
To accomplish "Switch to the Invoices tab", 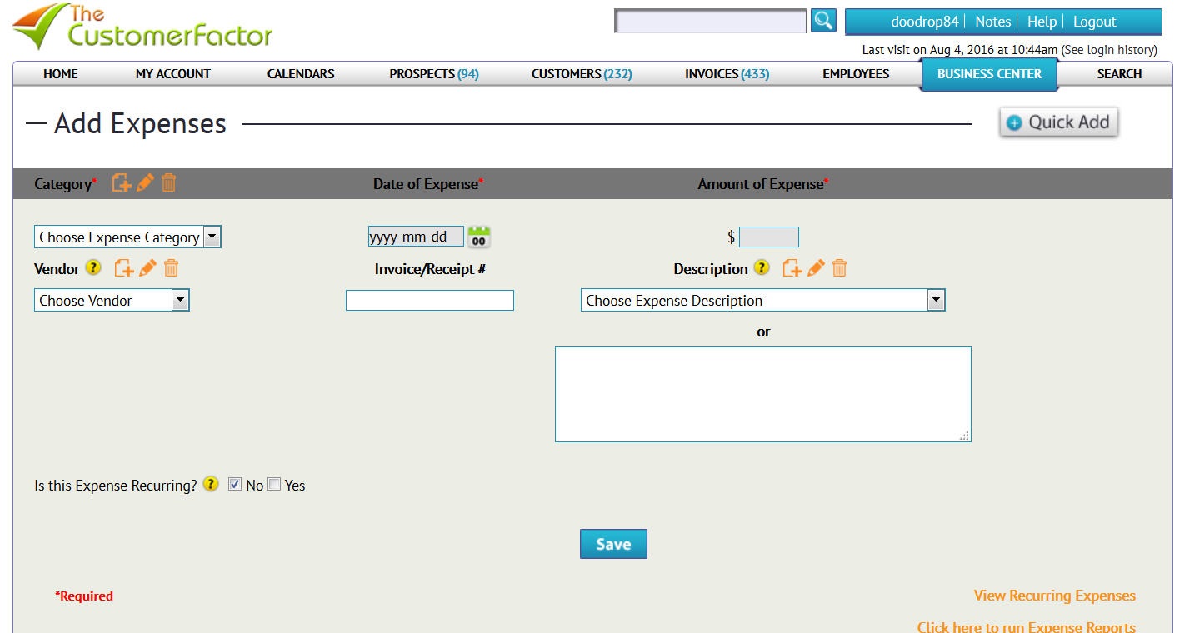I will click(x=727, y=74).
